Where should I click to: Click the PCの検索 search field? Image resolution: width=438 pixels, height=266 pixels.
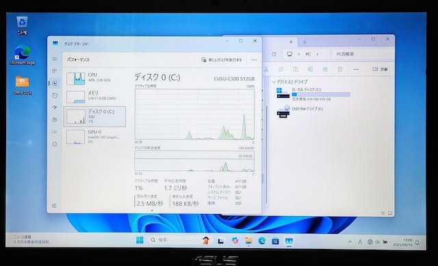tap(362, 54)
